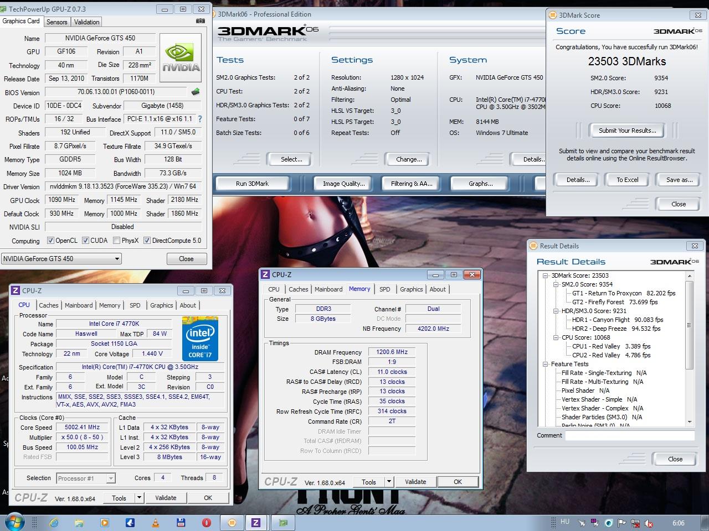Select GT1 - Return To Proxycon result row
The height and width of the screenshot is (531, 709).
coord(624,293)
